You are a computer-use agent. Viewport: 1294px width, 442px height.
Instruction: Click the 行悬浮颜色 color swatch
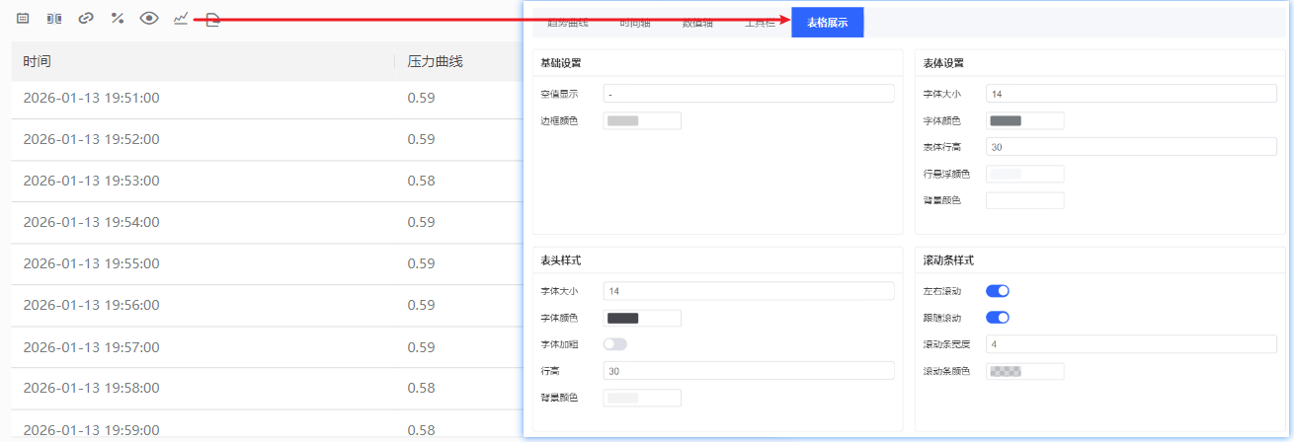tap(1024, 174)
